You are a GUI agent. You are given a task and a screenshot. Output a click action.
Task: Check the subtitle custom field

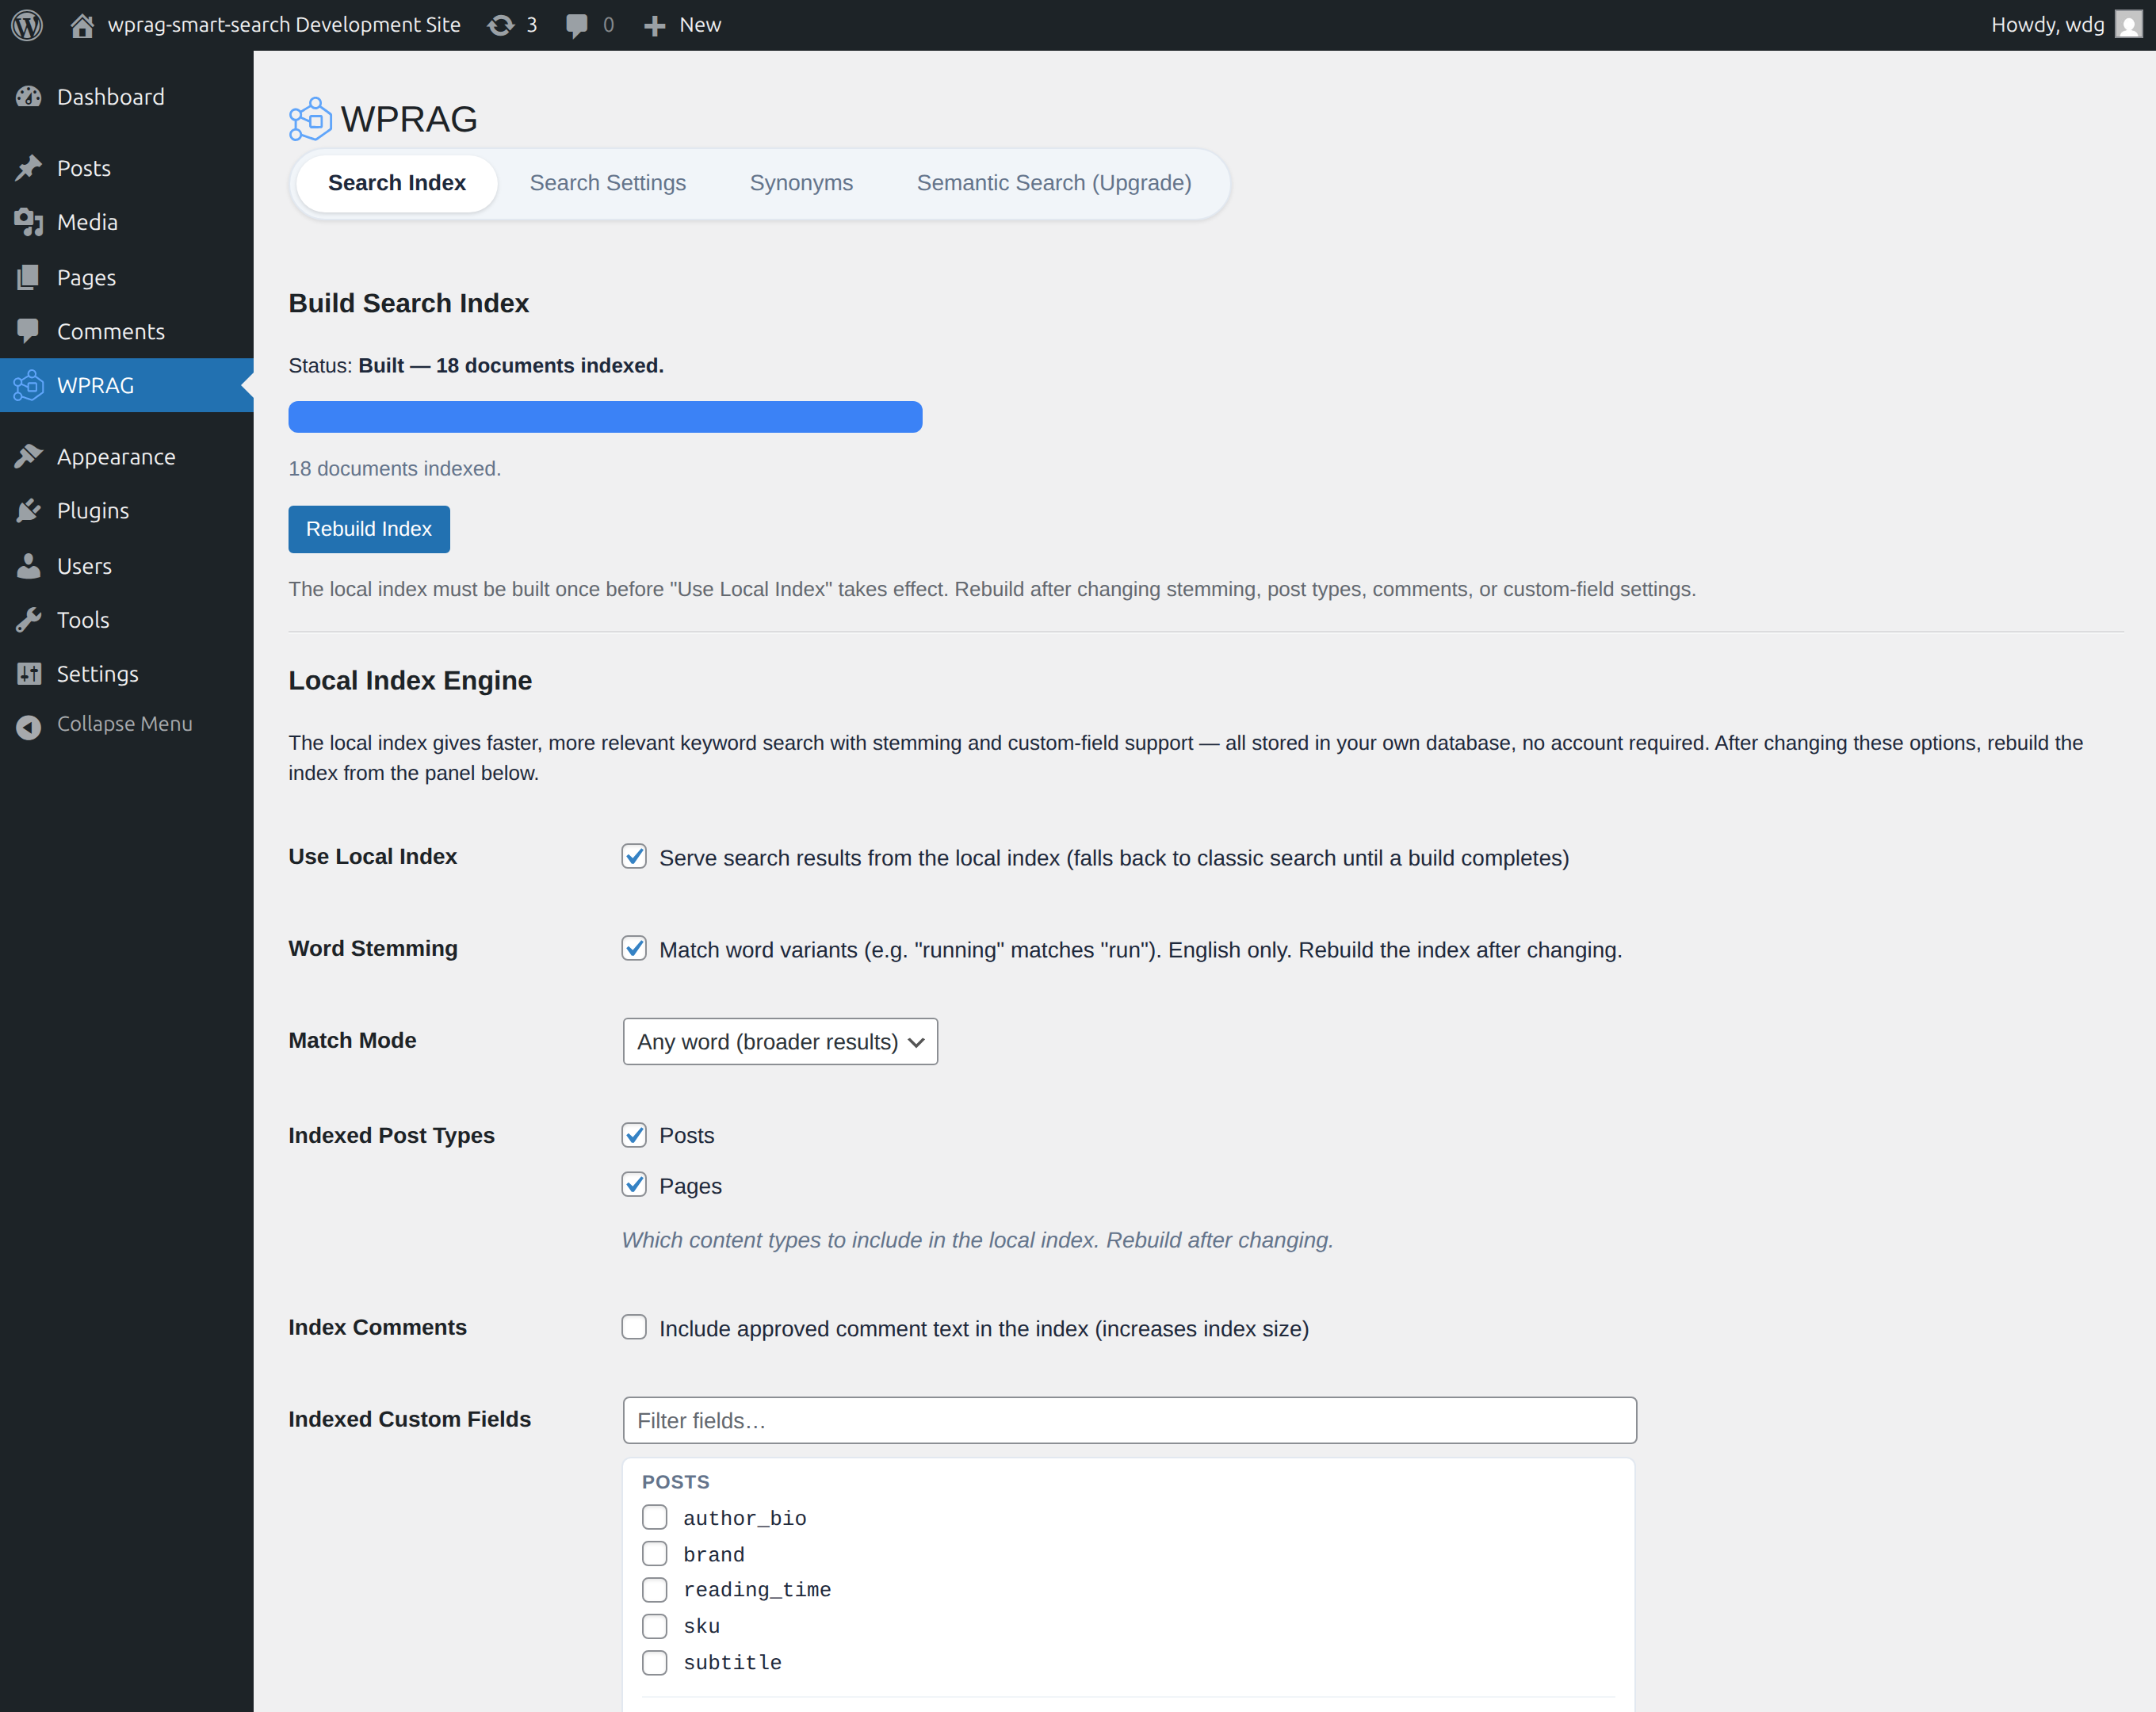pos(655,1662)
